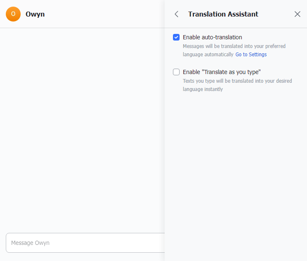The width and height of the screenshot is (307, 261).
Task: Click the letter O inside the avatar
Action: point(13,14)
